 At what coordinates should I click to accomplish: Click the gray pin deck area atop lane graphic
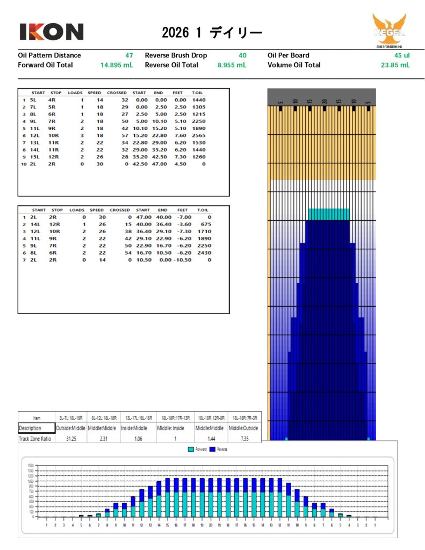pos(321,96)
